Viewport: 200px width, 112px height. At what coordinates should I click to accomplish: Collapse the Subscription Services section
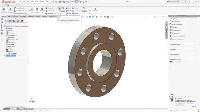196,59
